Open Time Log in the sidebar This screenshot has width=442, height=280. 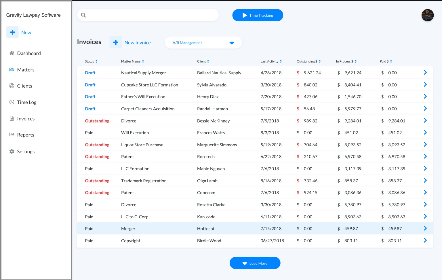pos(26,102)
